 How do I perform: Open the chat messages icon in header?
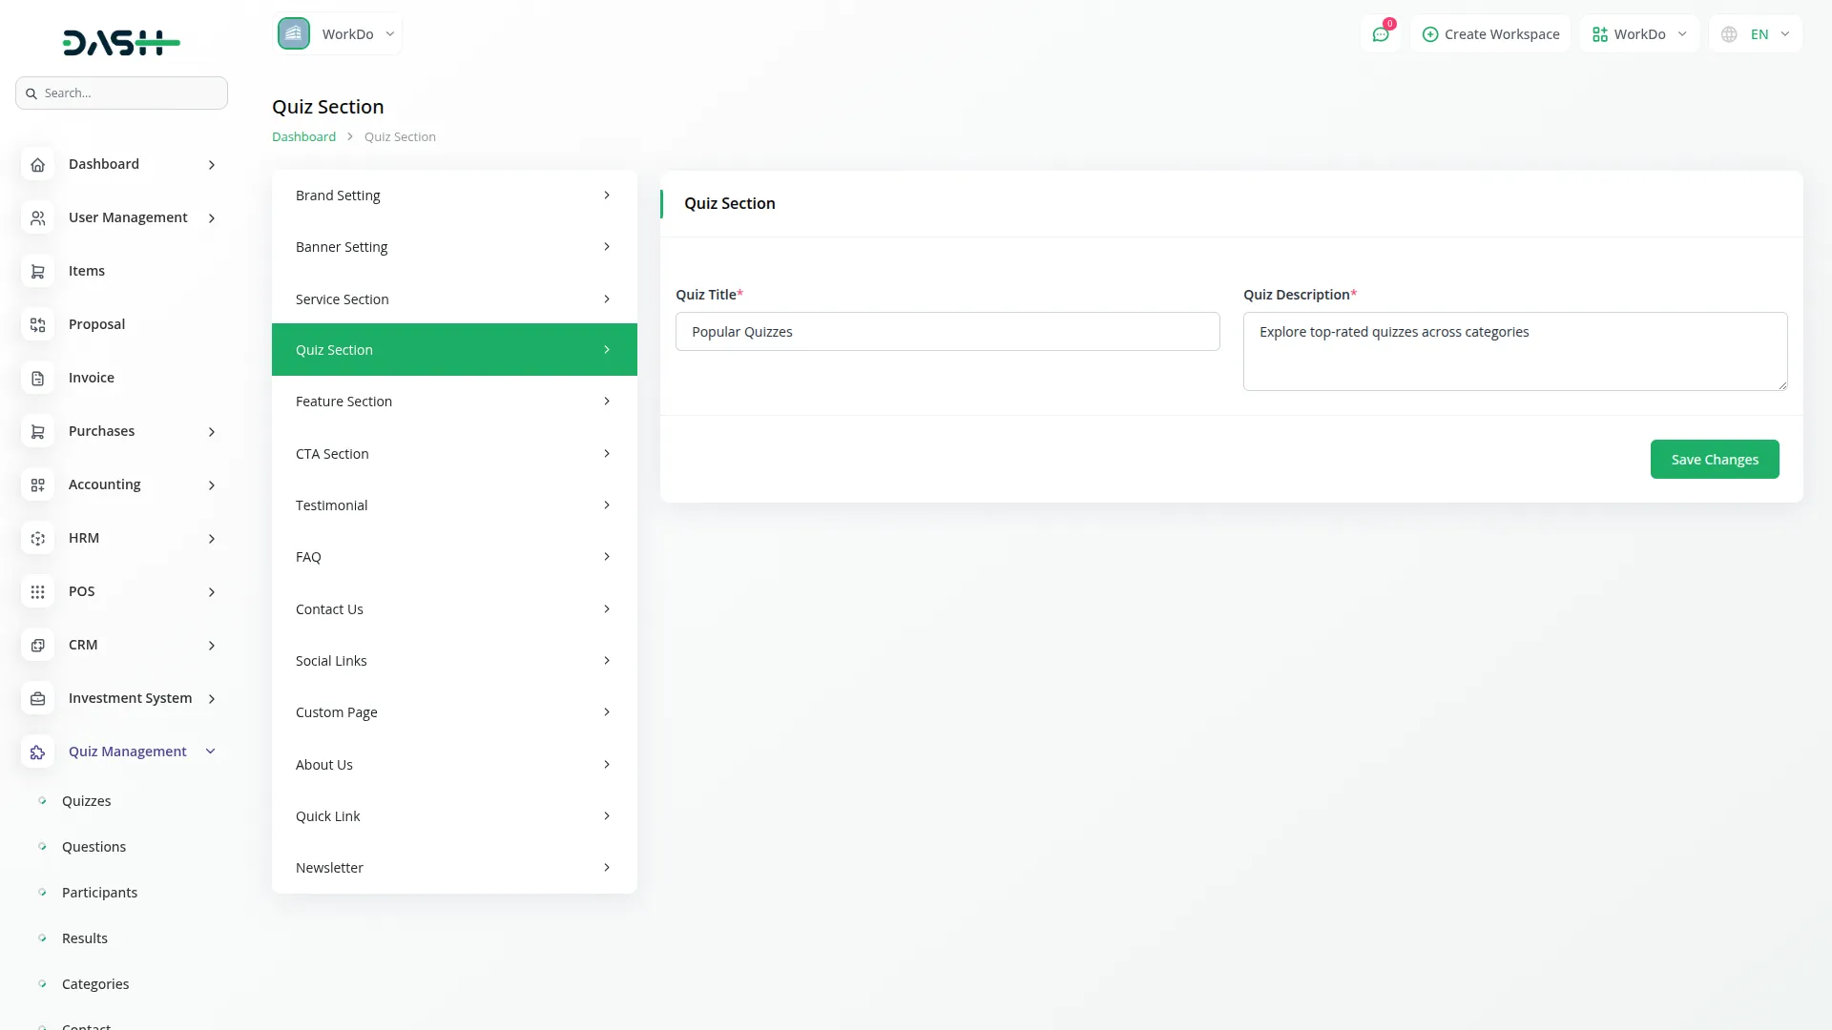tap(1380, 34)
